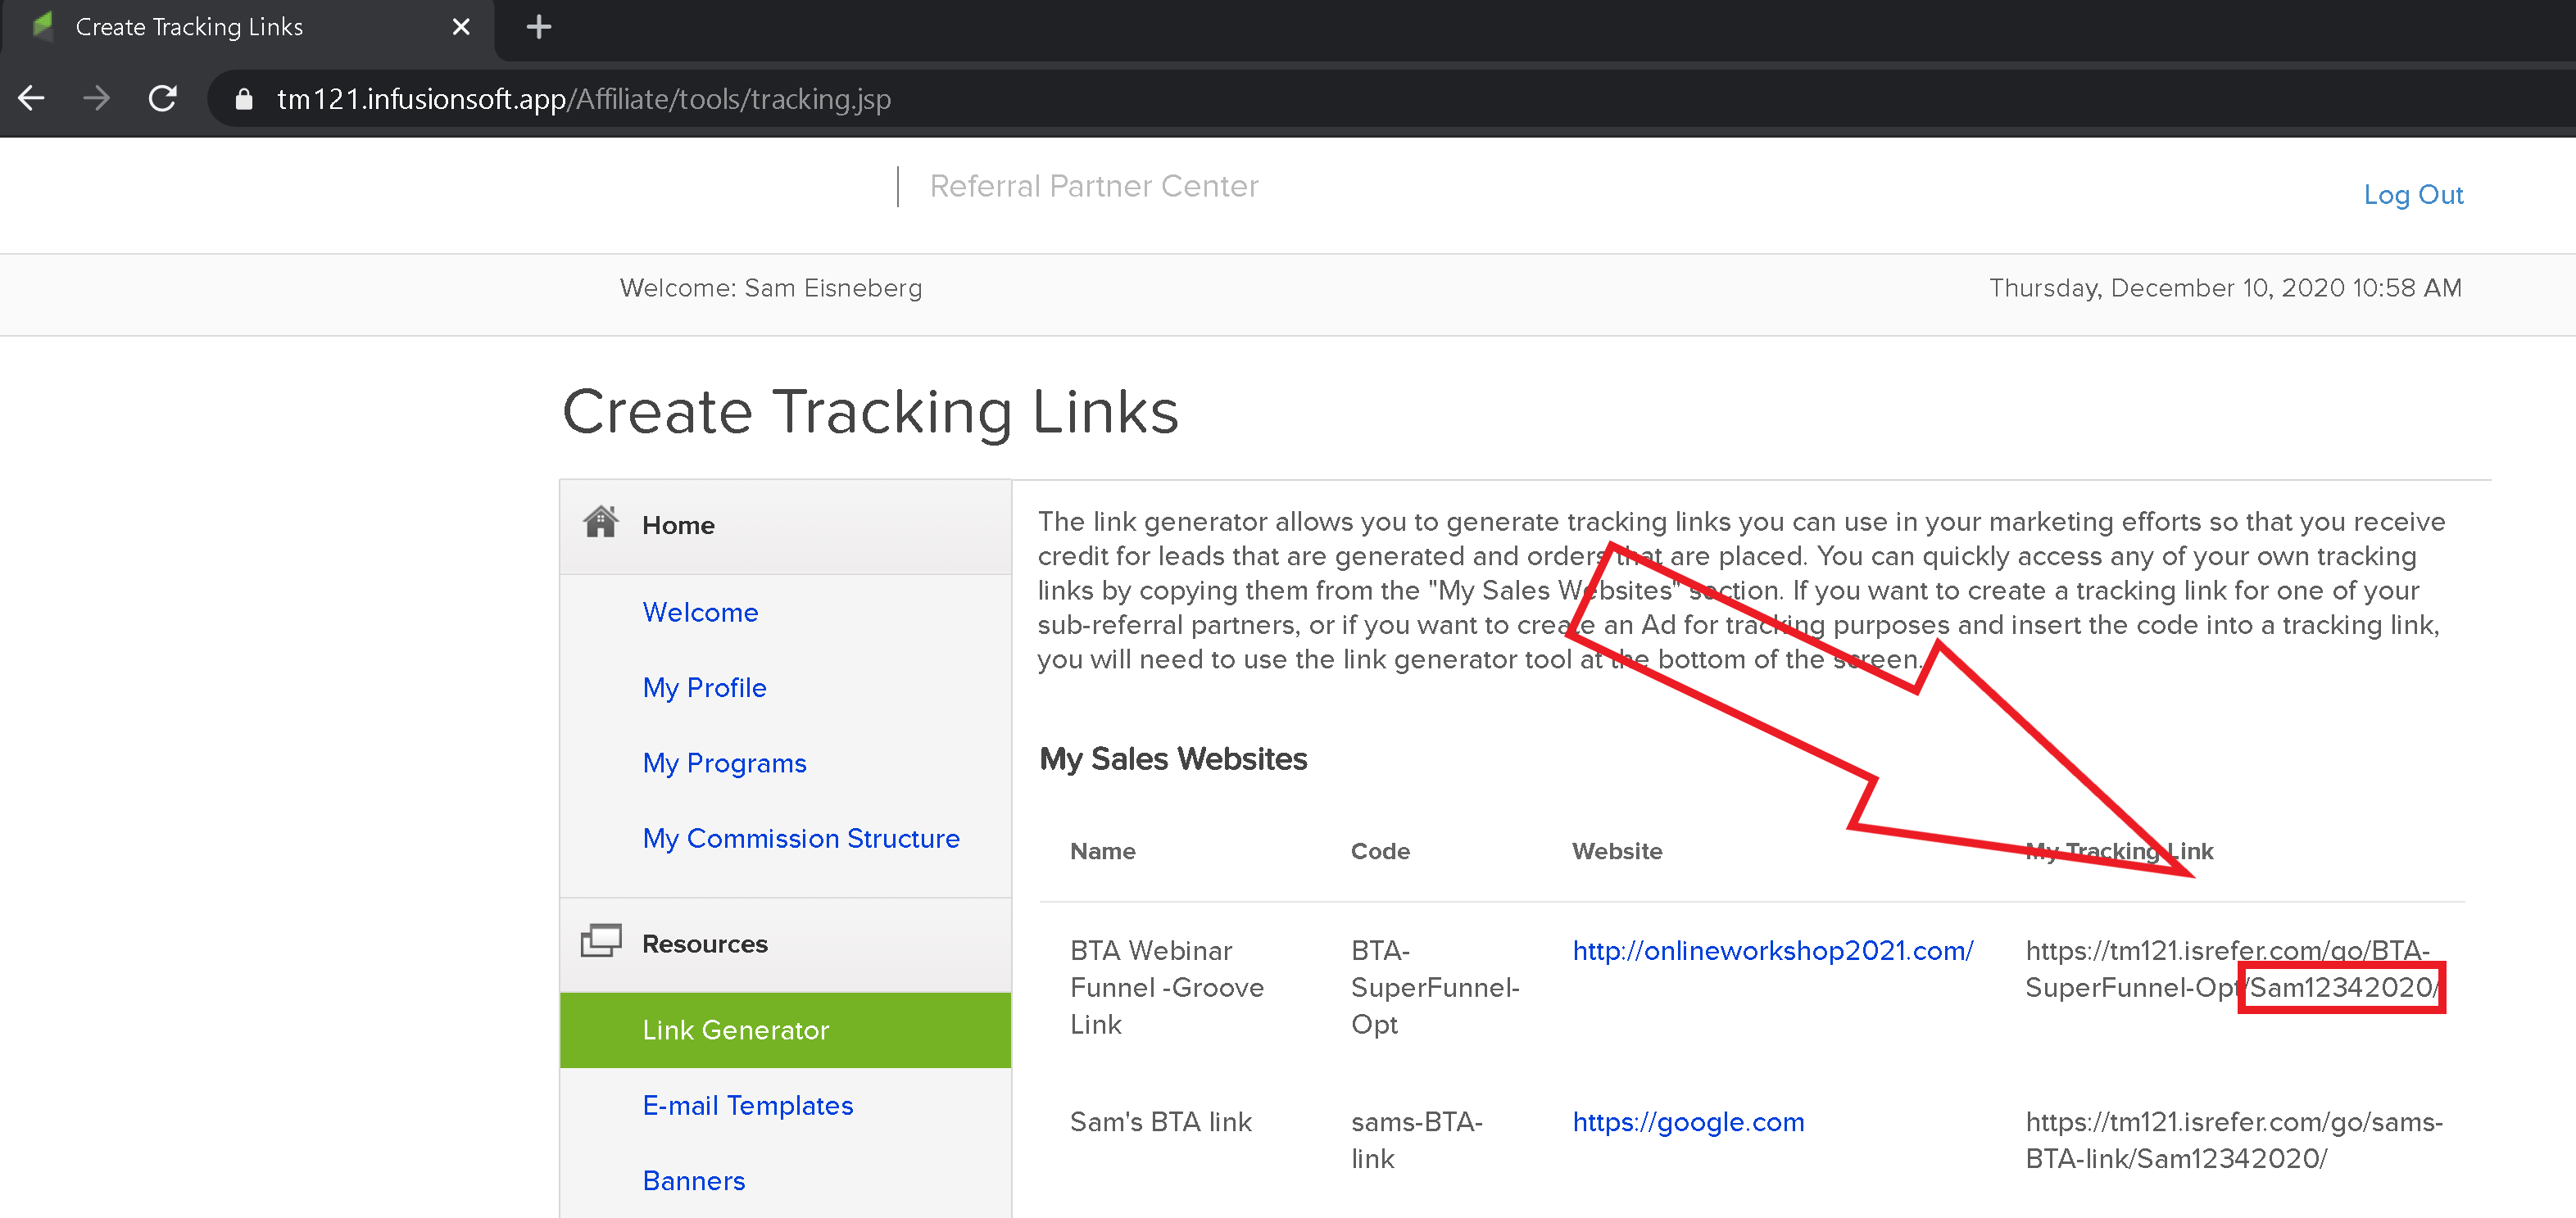Viewport: 2576px width, 1218px height.
Task: Click the Home house icon
Action: coord(601,522)
